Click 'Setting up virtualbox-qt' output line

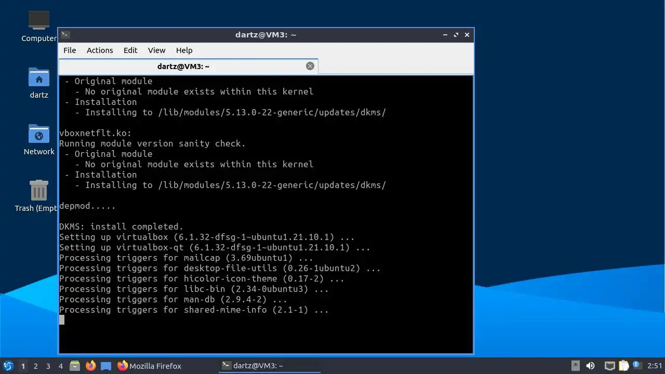click(215, 247)
